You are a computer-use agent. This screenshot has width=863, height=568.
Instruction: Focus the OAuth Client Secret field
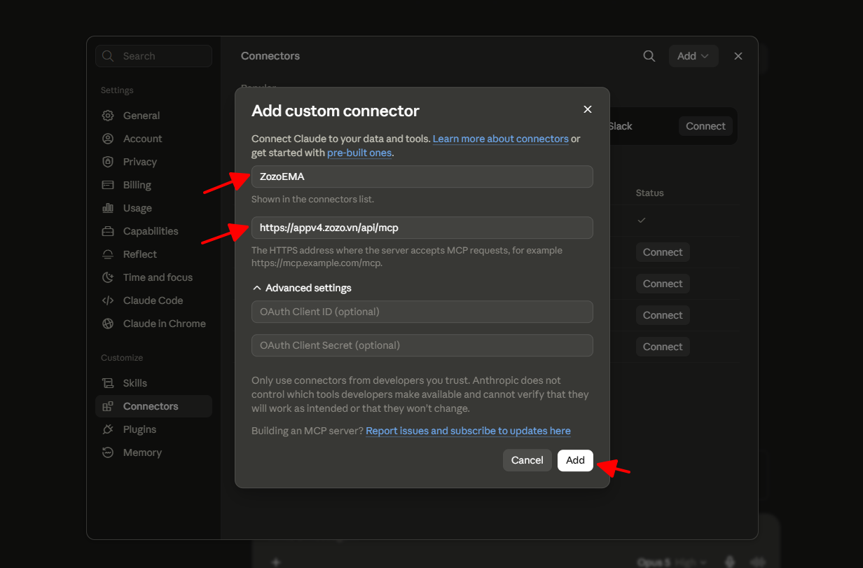422,345
